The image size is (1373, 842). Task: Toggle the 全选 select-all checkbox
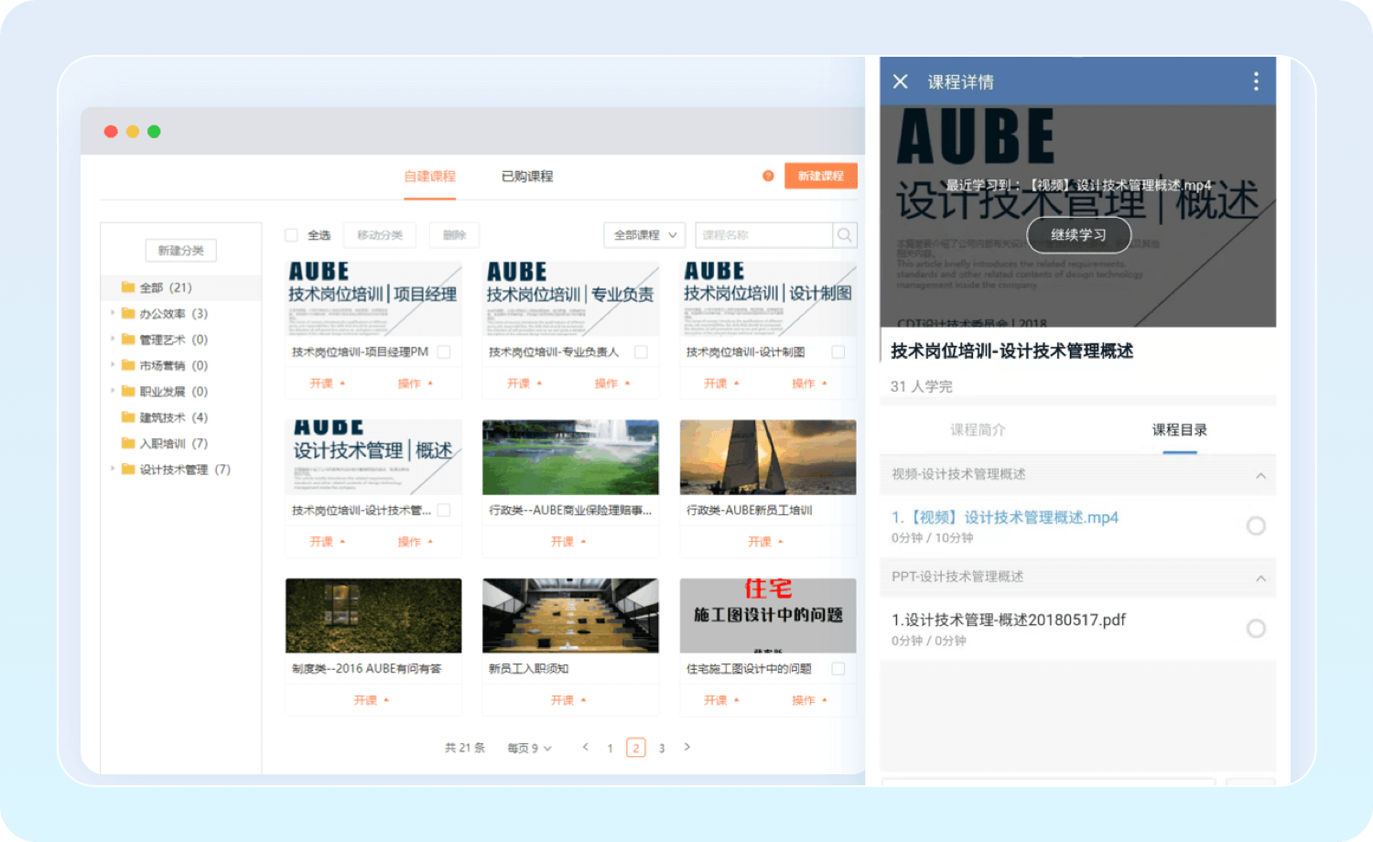pyautogui.click(x=292, y=235)
